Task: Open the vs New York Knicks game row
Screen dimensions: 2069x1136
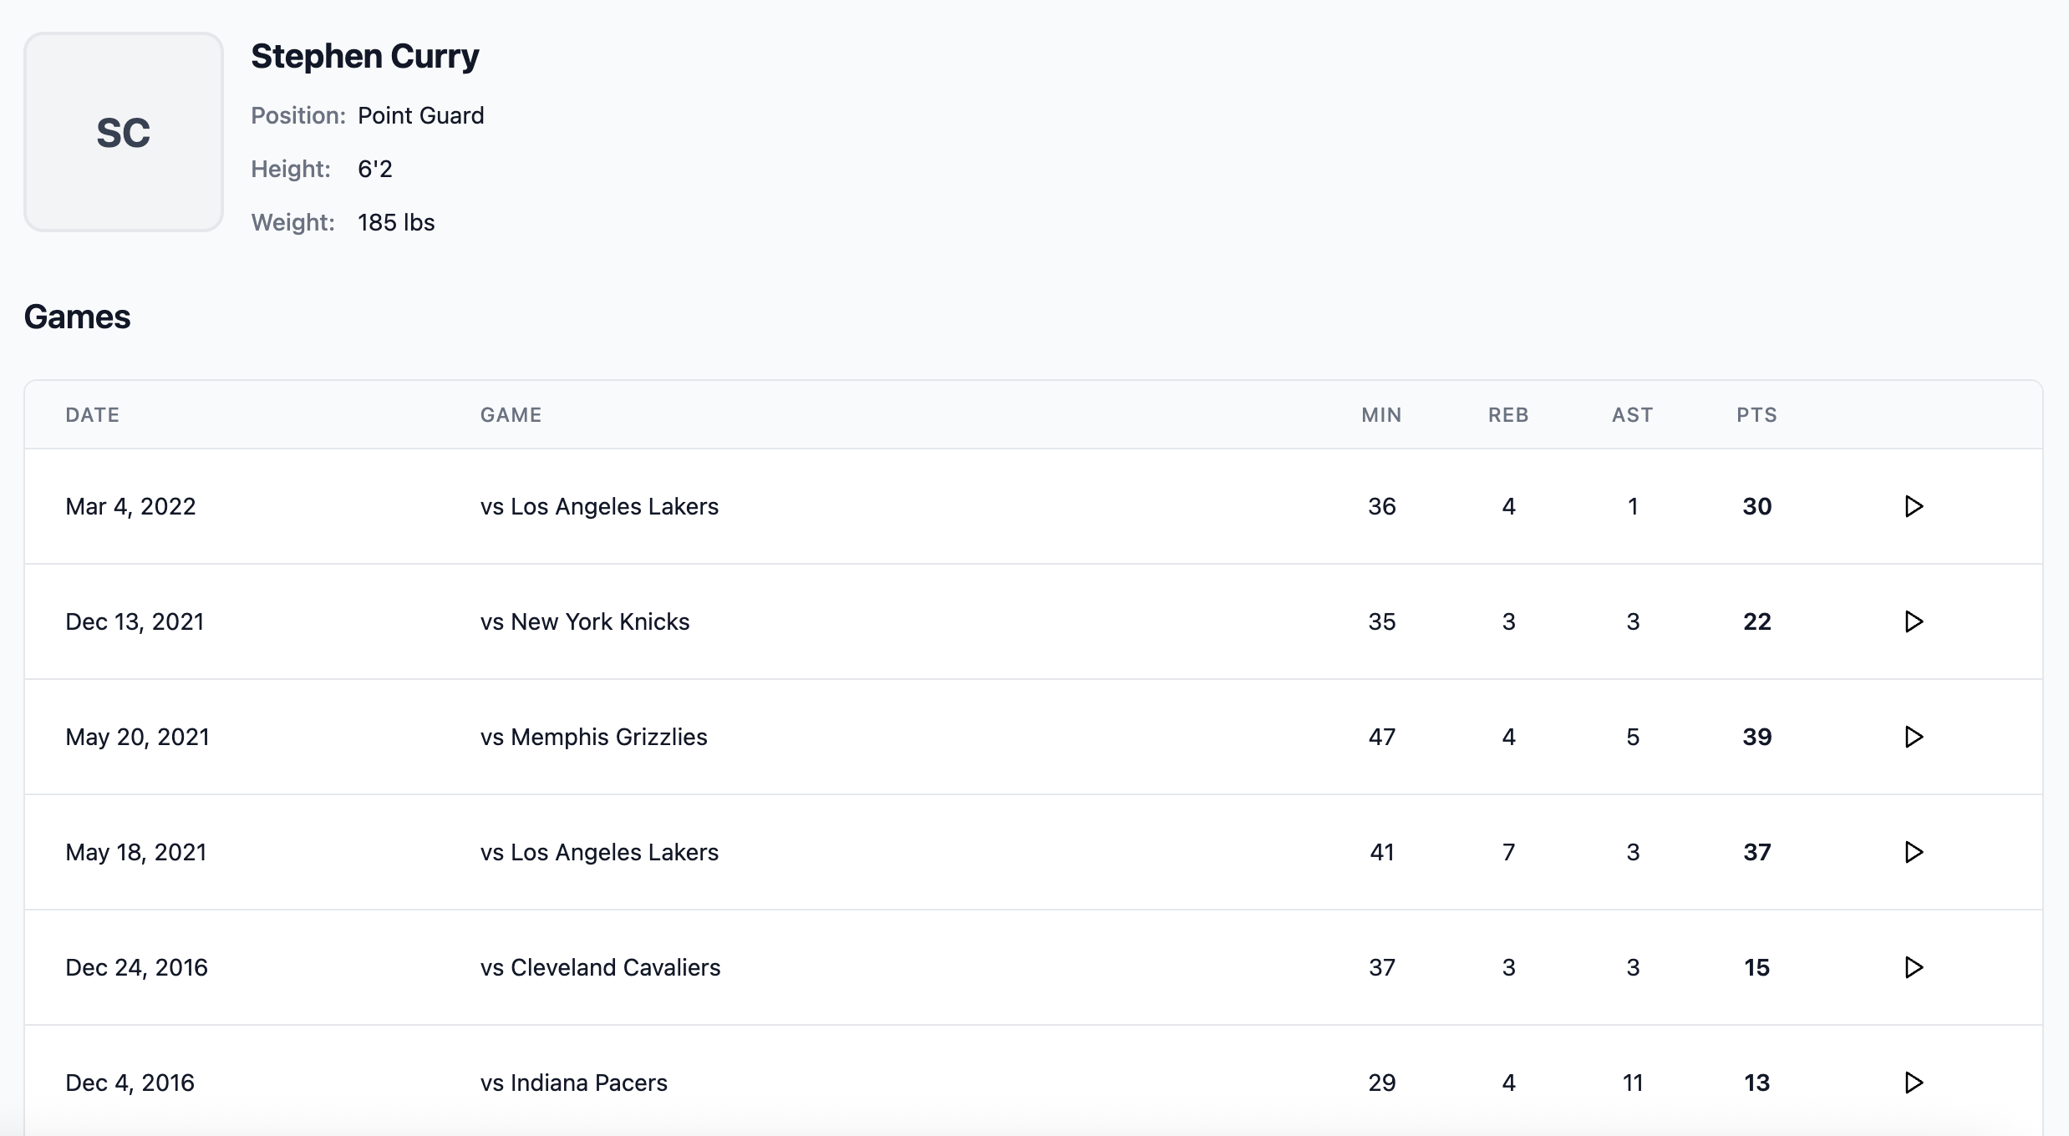Action: tap(583, 621)
